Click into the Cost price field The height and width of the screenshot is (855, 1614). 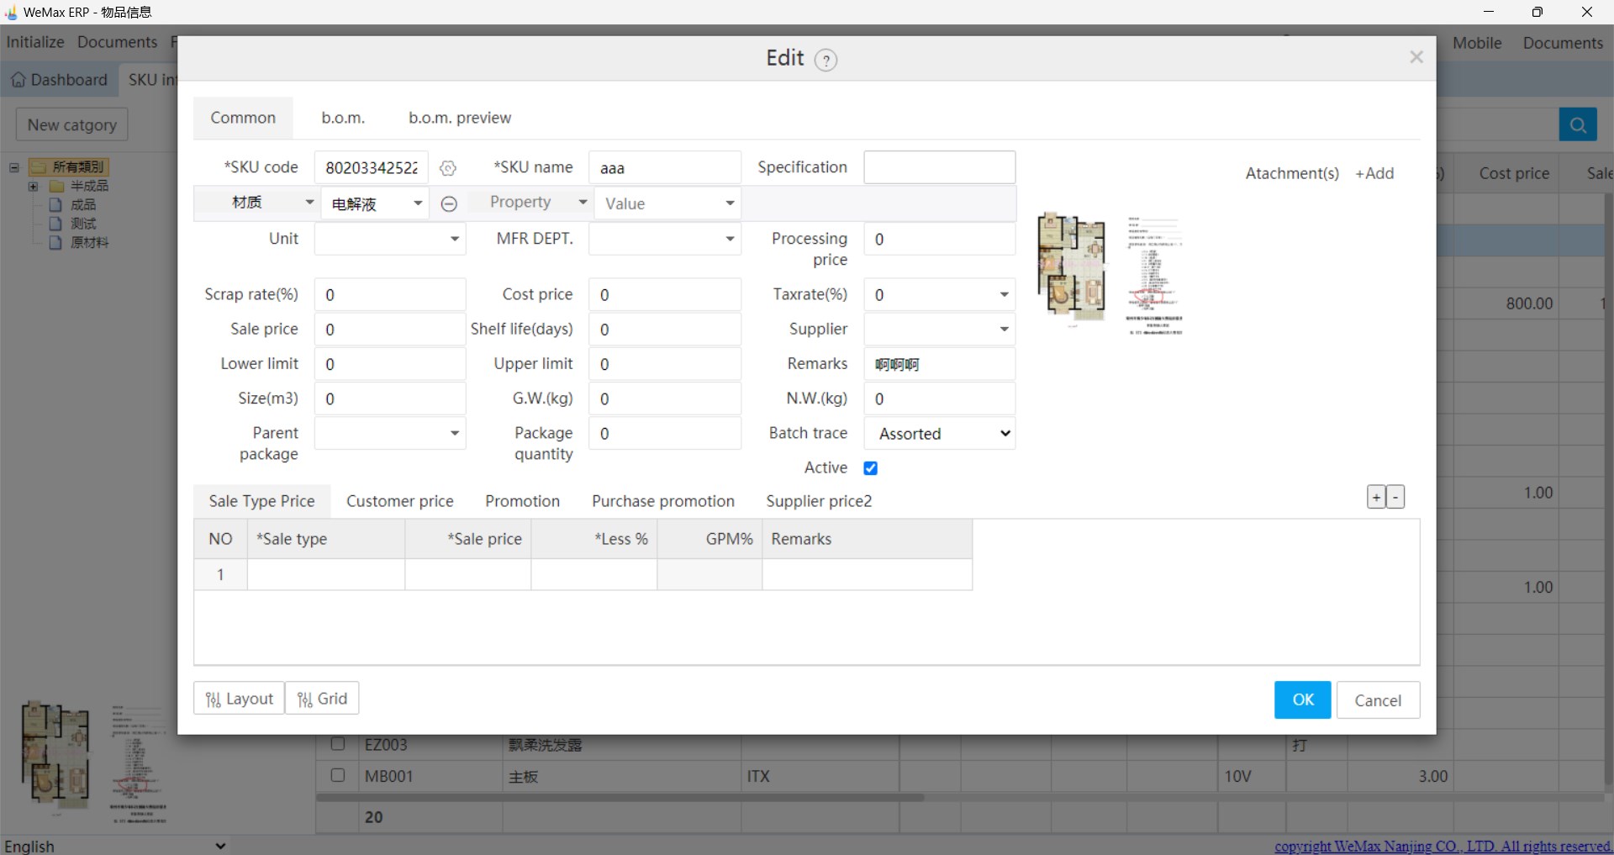[x=665, y=295]
